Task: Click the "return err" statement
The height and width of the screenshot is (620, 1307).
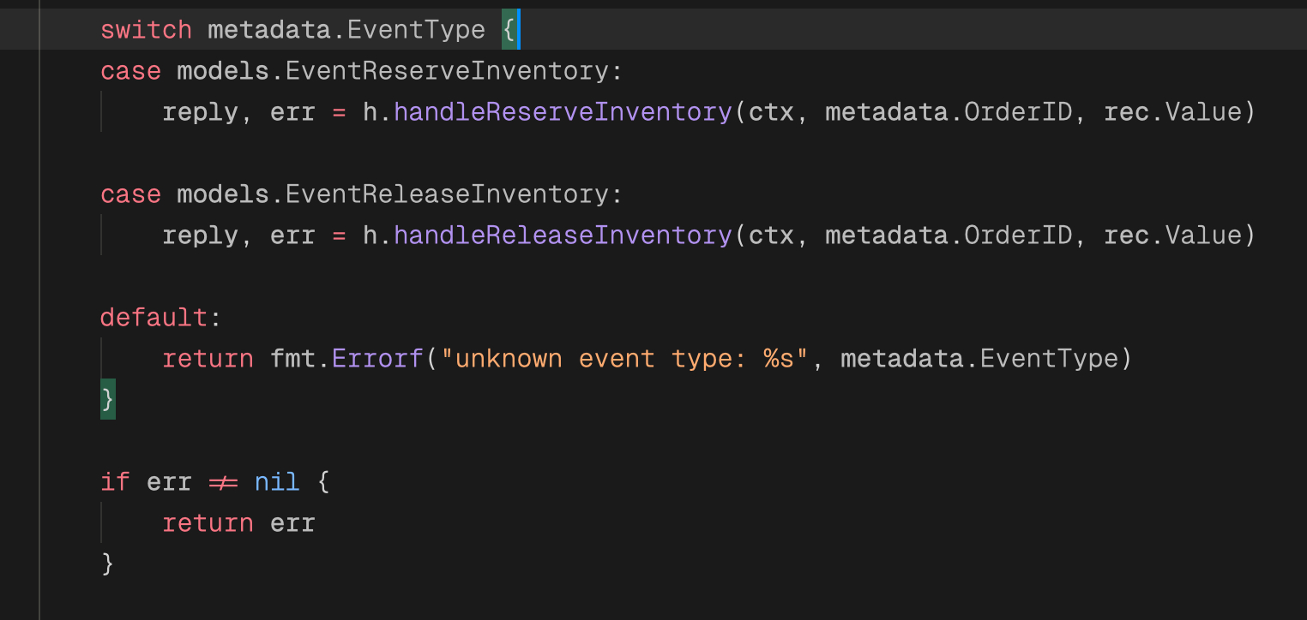Action: [238, 523]
